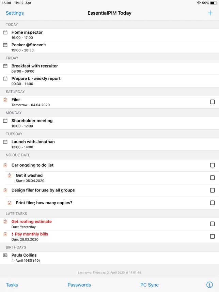Open the Launch with Jonathan event
Screen dimensions: 219x292
click(33, 144)
